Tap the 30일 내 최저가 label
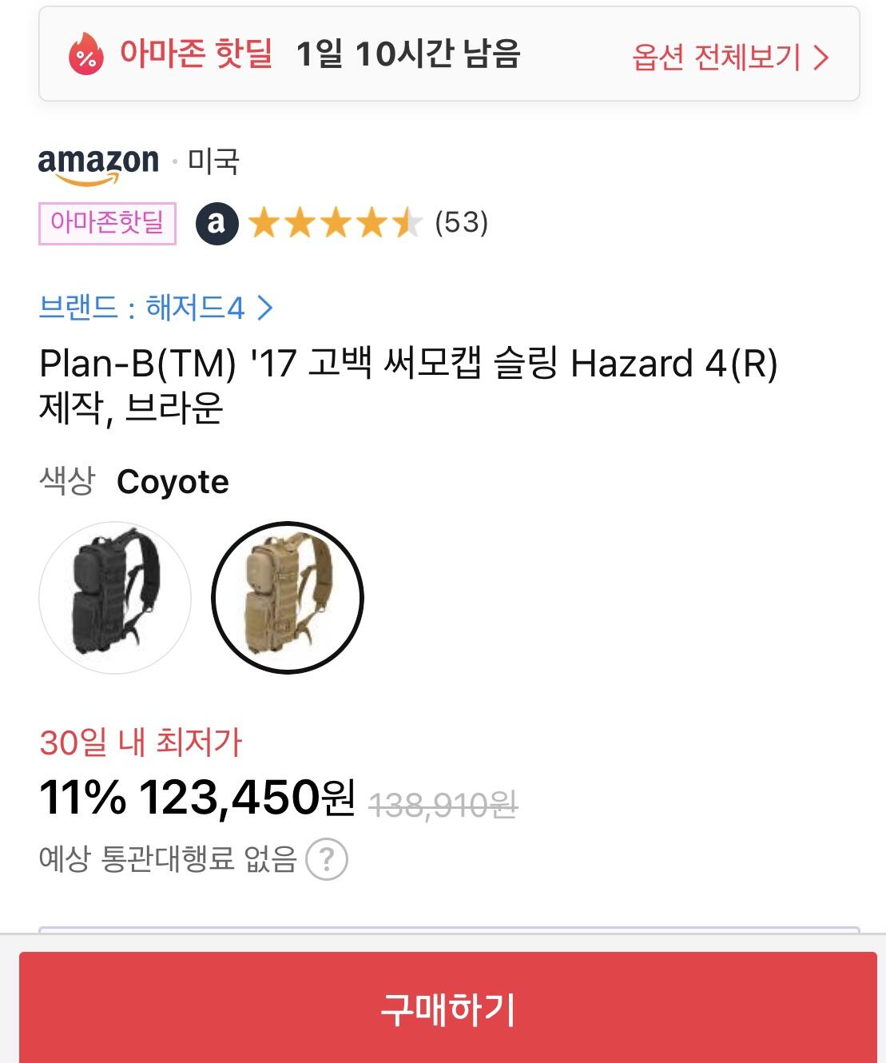 pyautogui.click(x=141, y=743)
